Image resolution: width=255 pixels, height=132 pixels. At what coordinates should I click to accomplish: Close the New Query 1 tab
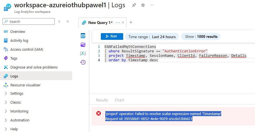123,23
